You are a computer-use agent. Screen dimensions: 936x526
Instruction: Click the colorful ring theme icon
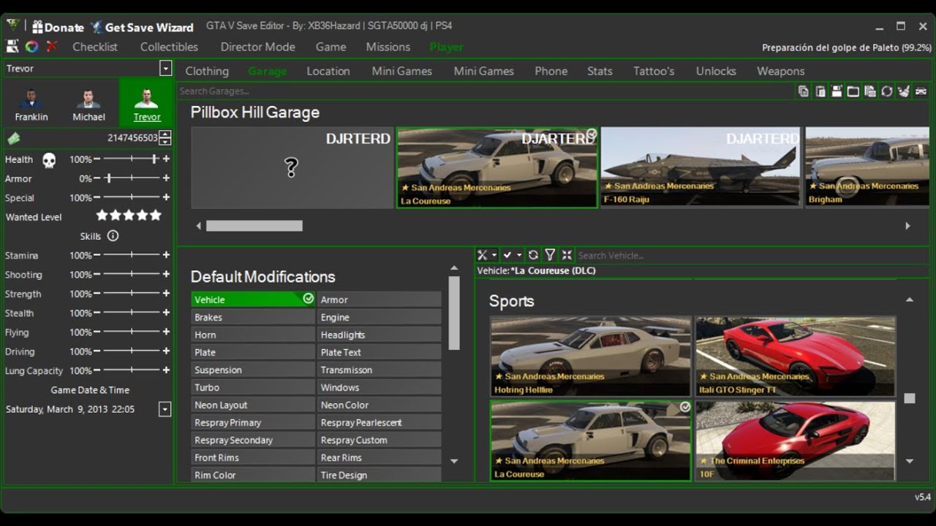[31, 47]
